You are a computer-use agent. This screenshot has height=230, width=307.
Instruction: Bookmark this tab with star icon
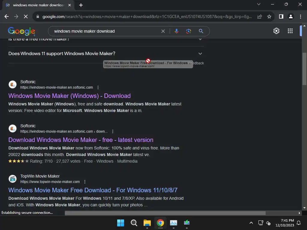269,17
